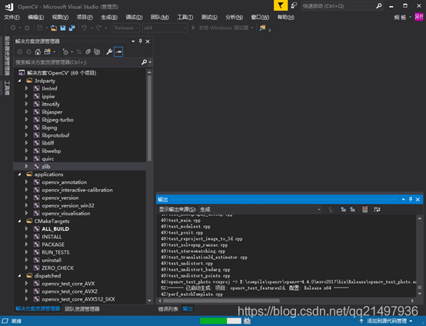Collapse the 3rdparty folder
This screenshot has width=426, height=326.
[19, 81]
